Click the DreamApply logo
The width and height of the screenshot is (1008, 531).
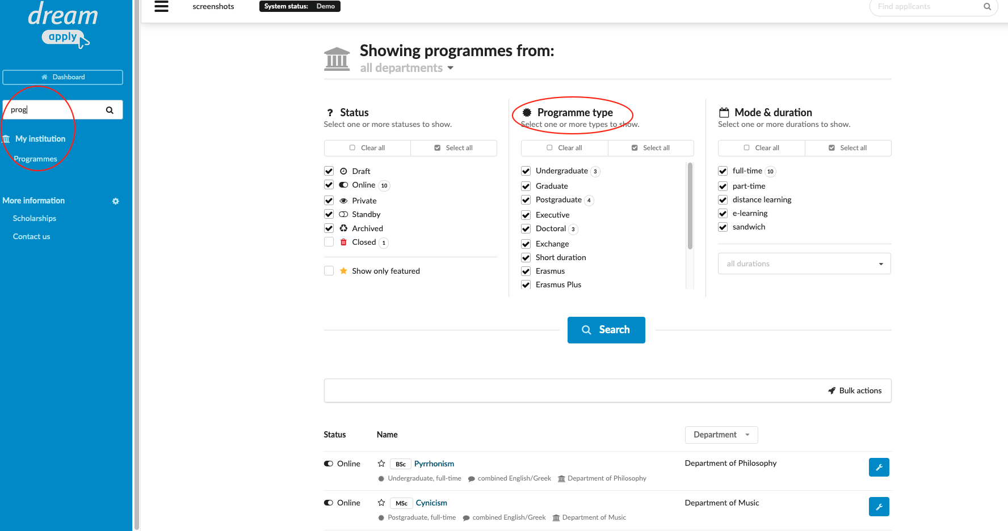[62, 24]
